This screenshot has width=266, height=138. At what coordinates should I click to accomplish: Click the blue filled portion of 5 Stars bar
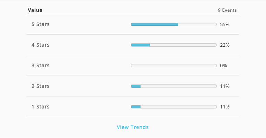click(x=155, y=24)
